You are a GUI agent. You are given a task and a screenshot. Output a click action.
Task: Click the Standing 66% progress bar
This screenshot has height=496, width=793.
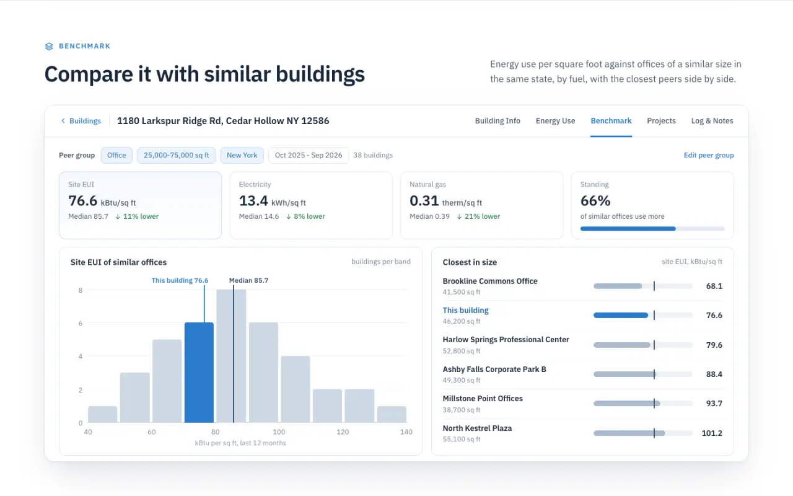tap(652, 229)
